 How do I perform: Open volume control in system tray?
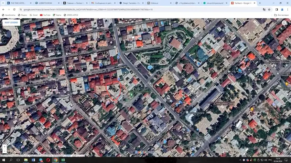coord(265,160)
